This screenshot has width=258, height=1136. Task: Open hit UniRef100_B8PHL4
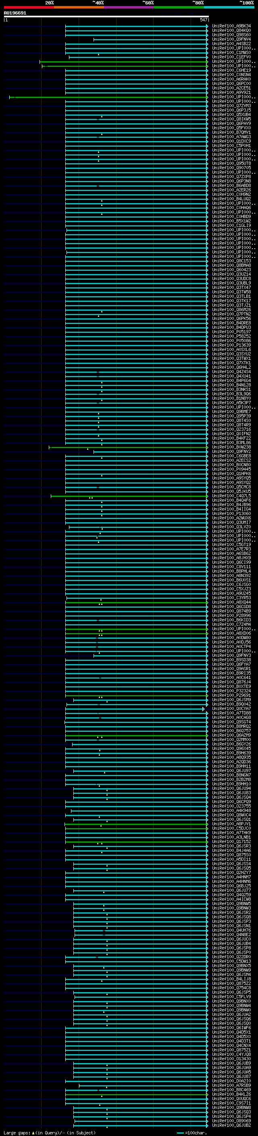click(x=231, y=571)
